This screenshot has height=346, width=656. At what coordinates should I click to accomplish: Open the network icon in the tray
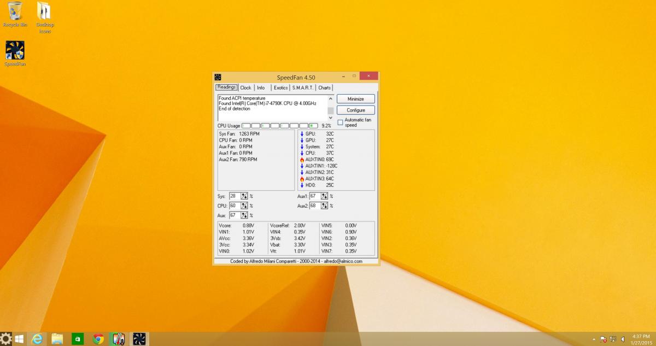[613, 339]
